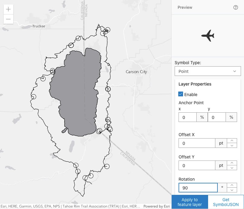Click the Rotation input field
Viewport: 244px width, 209px height.
[x=198, y=187]
